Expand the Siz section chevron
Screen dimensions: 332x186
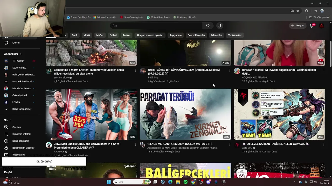coord(11,120)
